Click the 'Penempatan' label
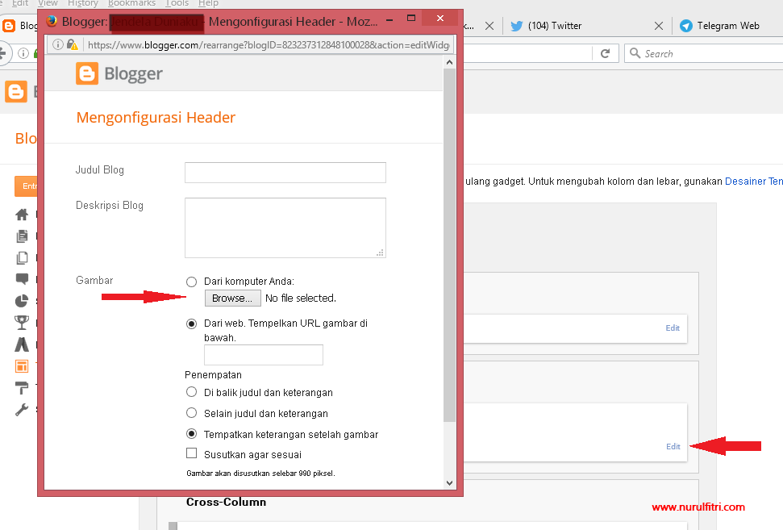Image resolution: width=783 pixels, height=530 pixels. 213,375
